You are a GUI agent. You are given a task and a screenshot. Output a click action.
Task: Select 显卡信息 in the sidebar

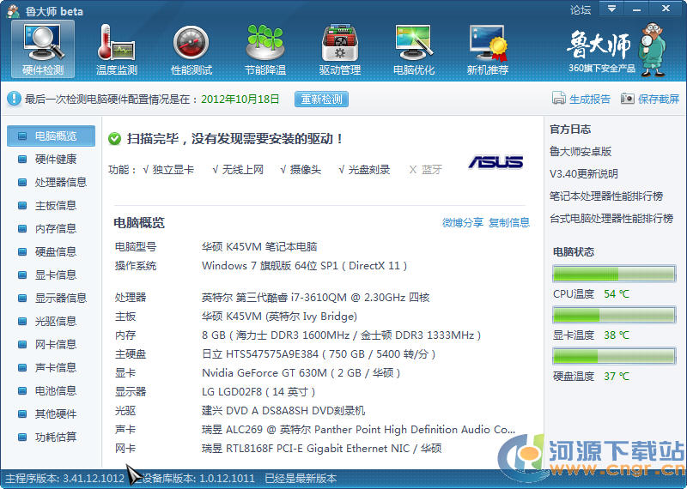(x=55, y=275)
